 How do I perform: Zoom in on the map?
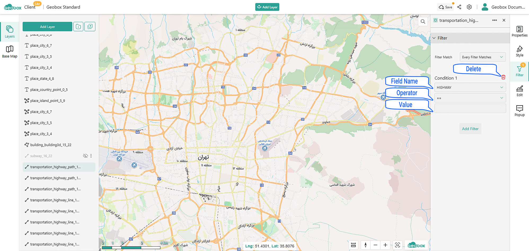(x=385, y=245)
